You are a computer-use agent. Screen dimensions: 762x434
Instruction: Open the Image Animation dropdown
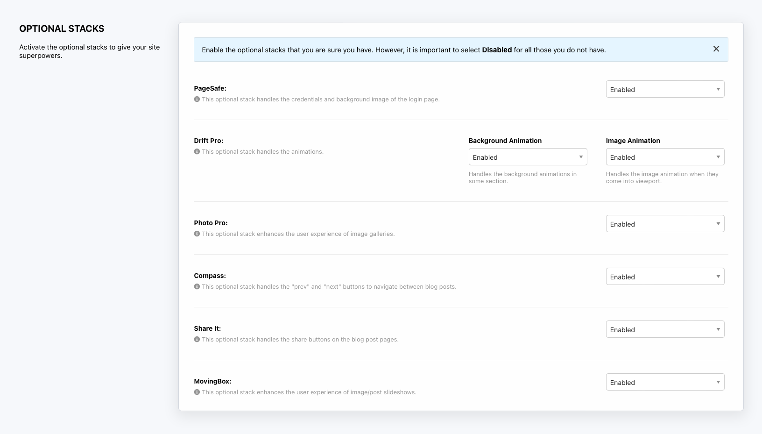click(665, 157)
